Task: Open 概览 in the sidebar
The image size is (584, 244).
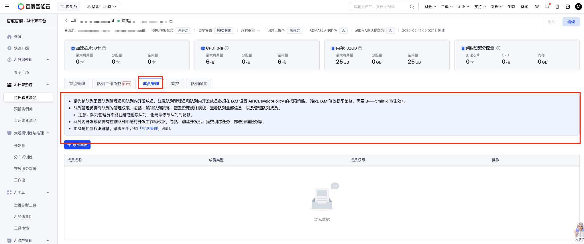Action: point(18,37)
